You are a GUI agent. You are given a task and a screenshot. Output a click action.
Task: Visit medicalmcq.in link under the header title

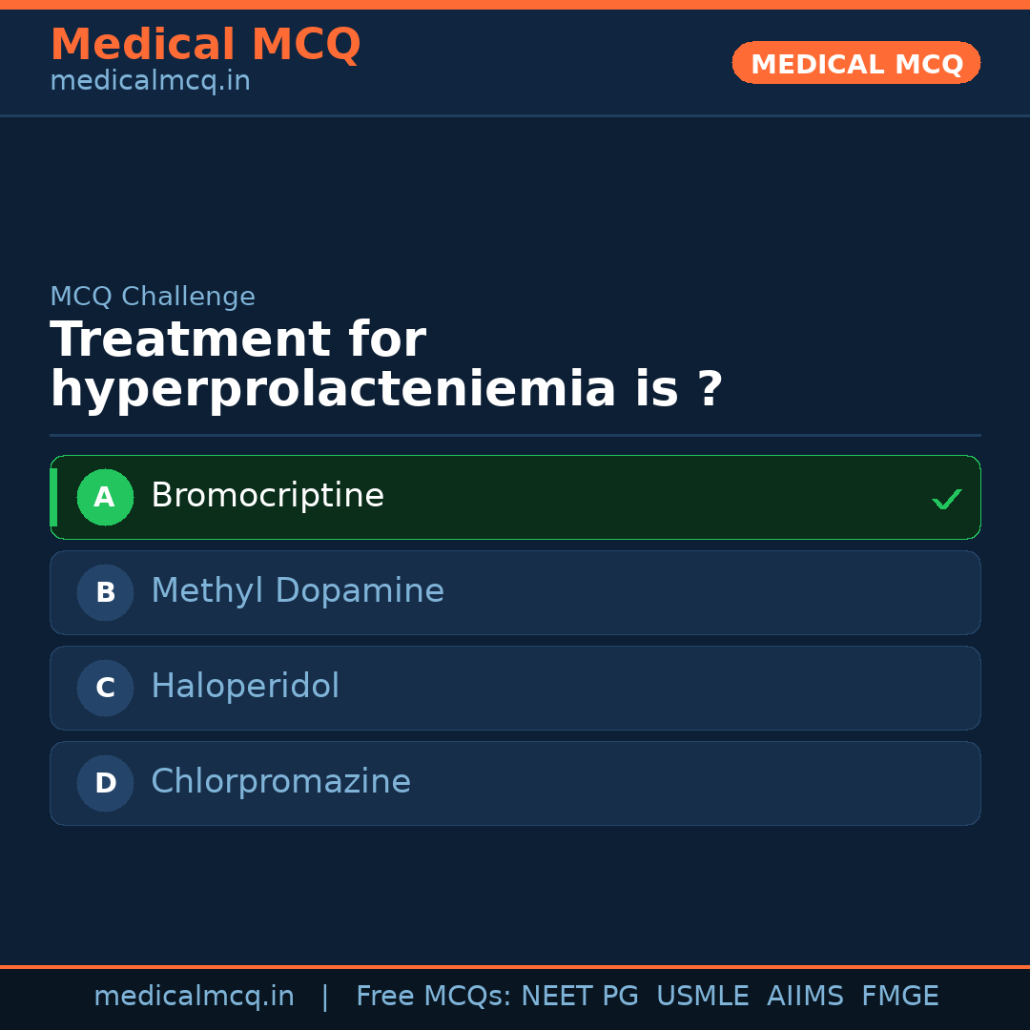pyautogui.click(x=150, y=81)
